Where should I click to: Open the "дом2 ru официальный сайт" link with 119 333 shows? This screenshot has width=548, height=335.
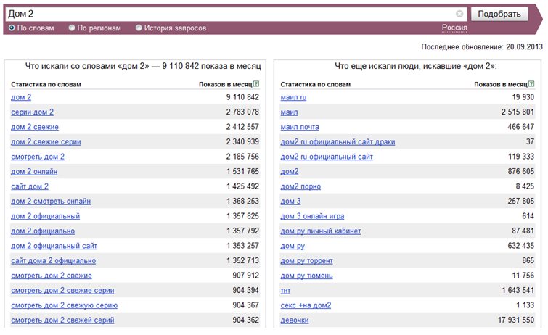tap(327, 157)
